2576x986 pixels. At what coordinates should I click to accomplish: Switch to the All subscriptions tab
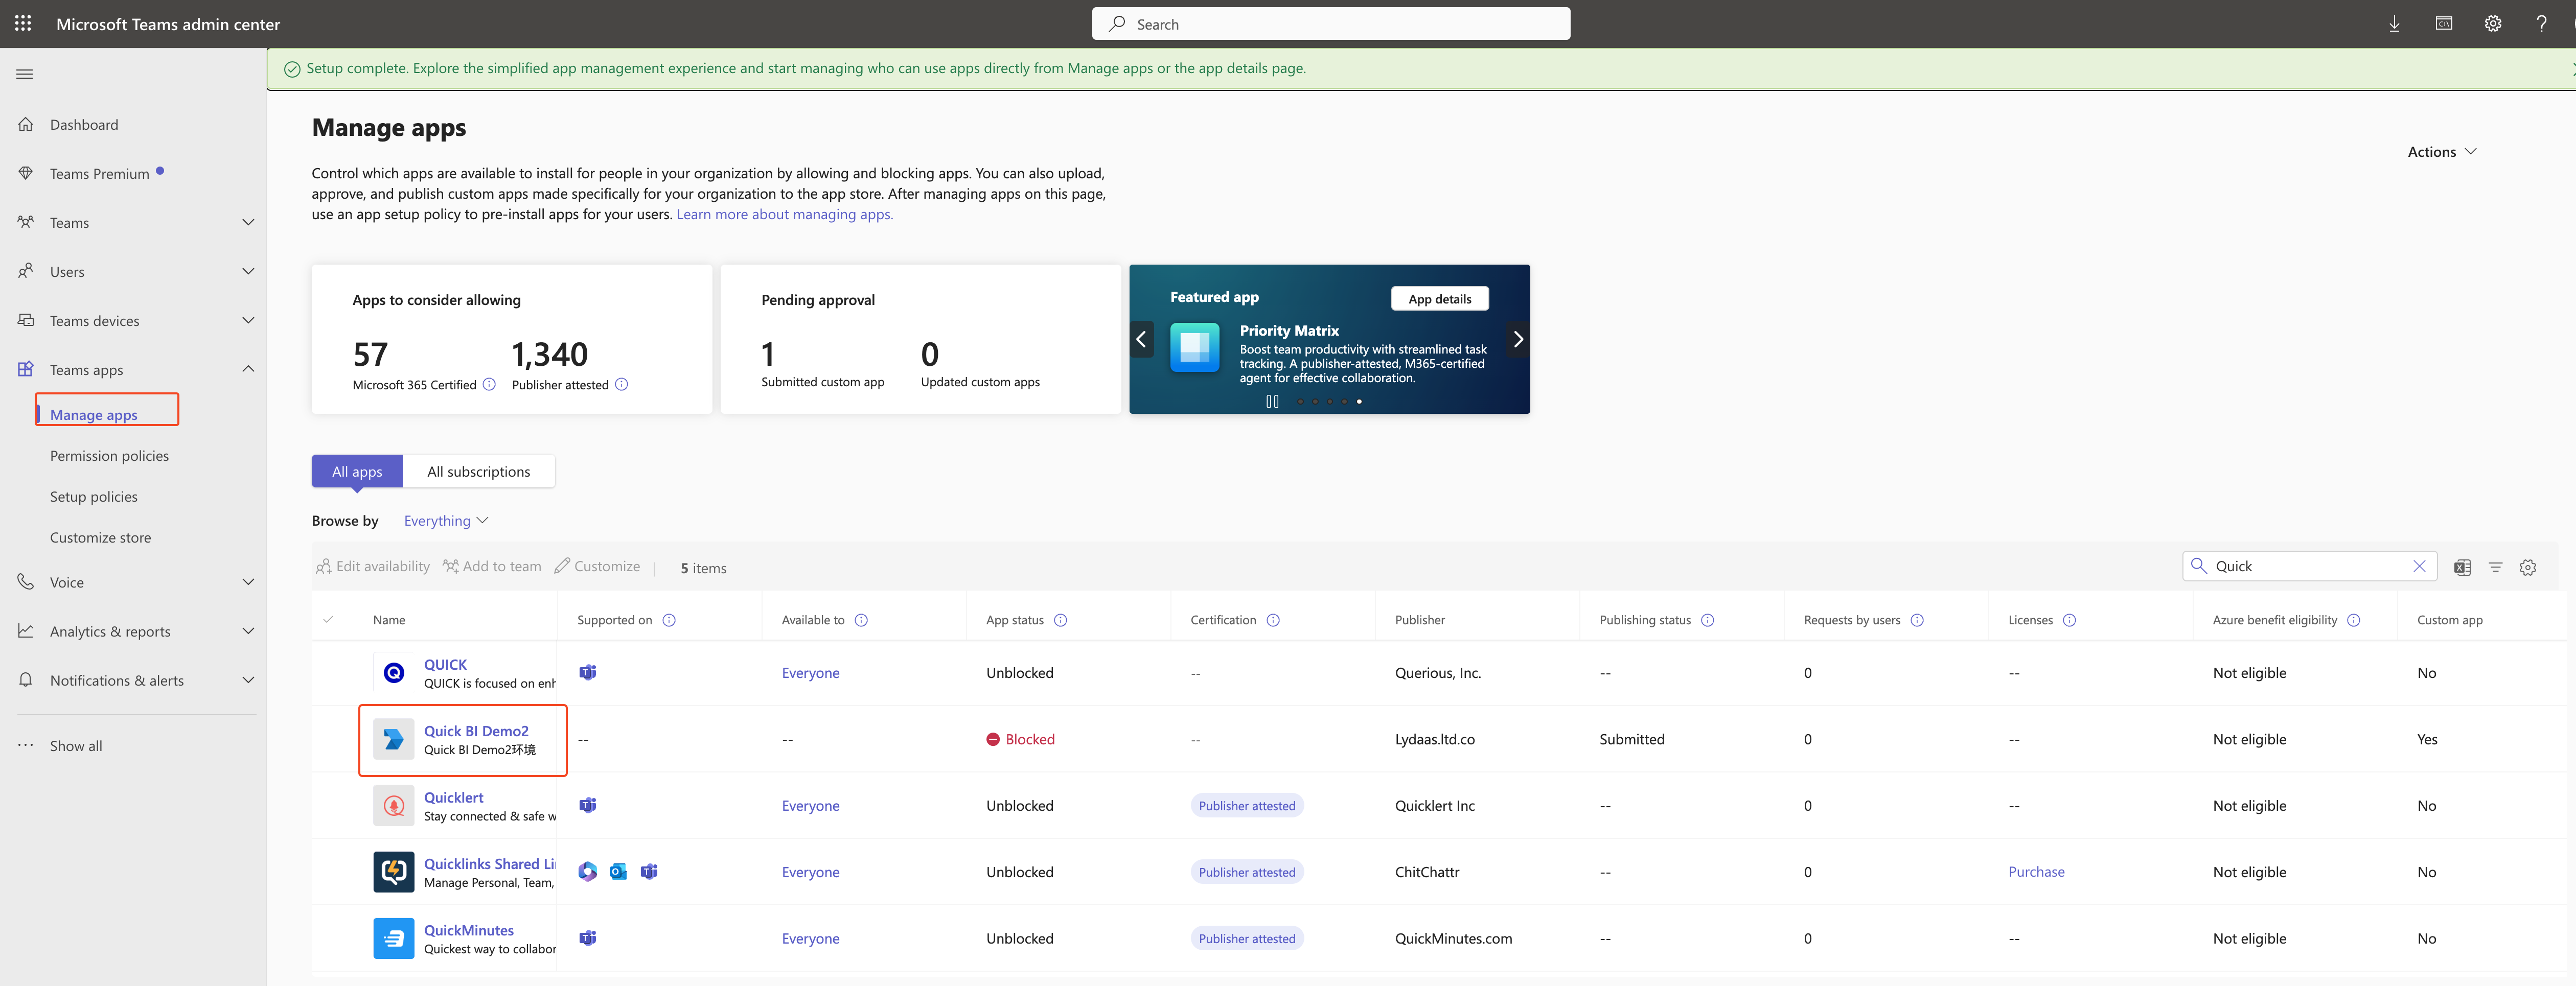tap(478, 472)
